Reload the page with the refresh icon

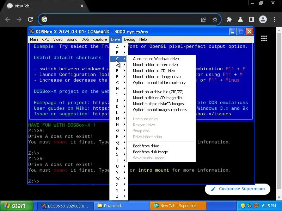[x=30, y=19]
